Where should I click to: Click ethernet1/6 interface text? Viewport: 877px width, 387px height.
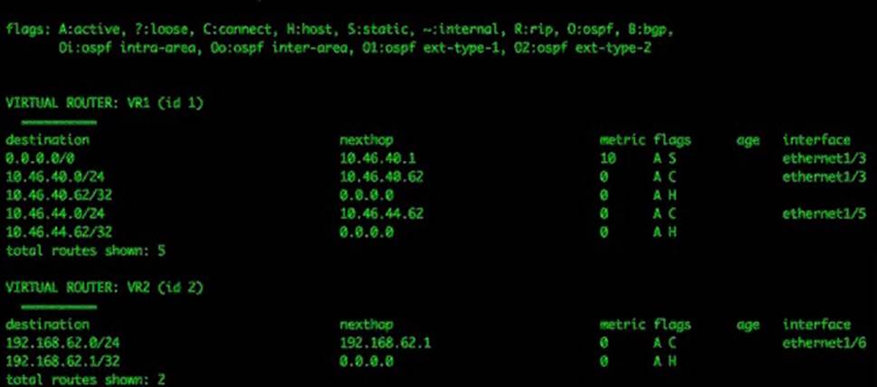(x=825, y=343)
